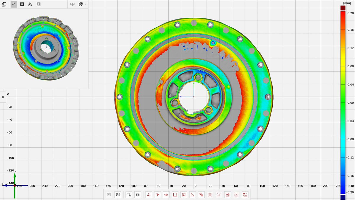
Task: Click the 0.00 legend value
Action: (x=351, y=103)
